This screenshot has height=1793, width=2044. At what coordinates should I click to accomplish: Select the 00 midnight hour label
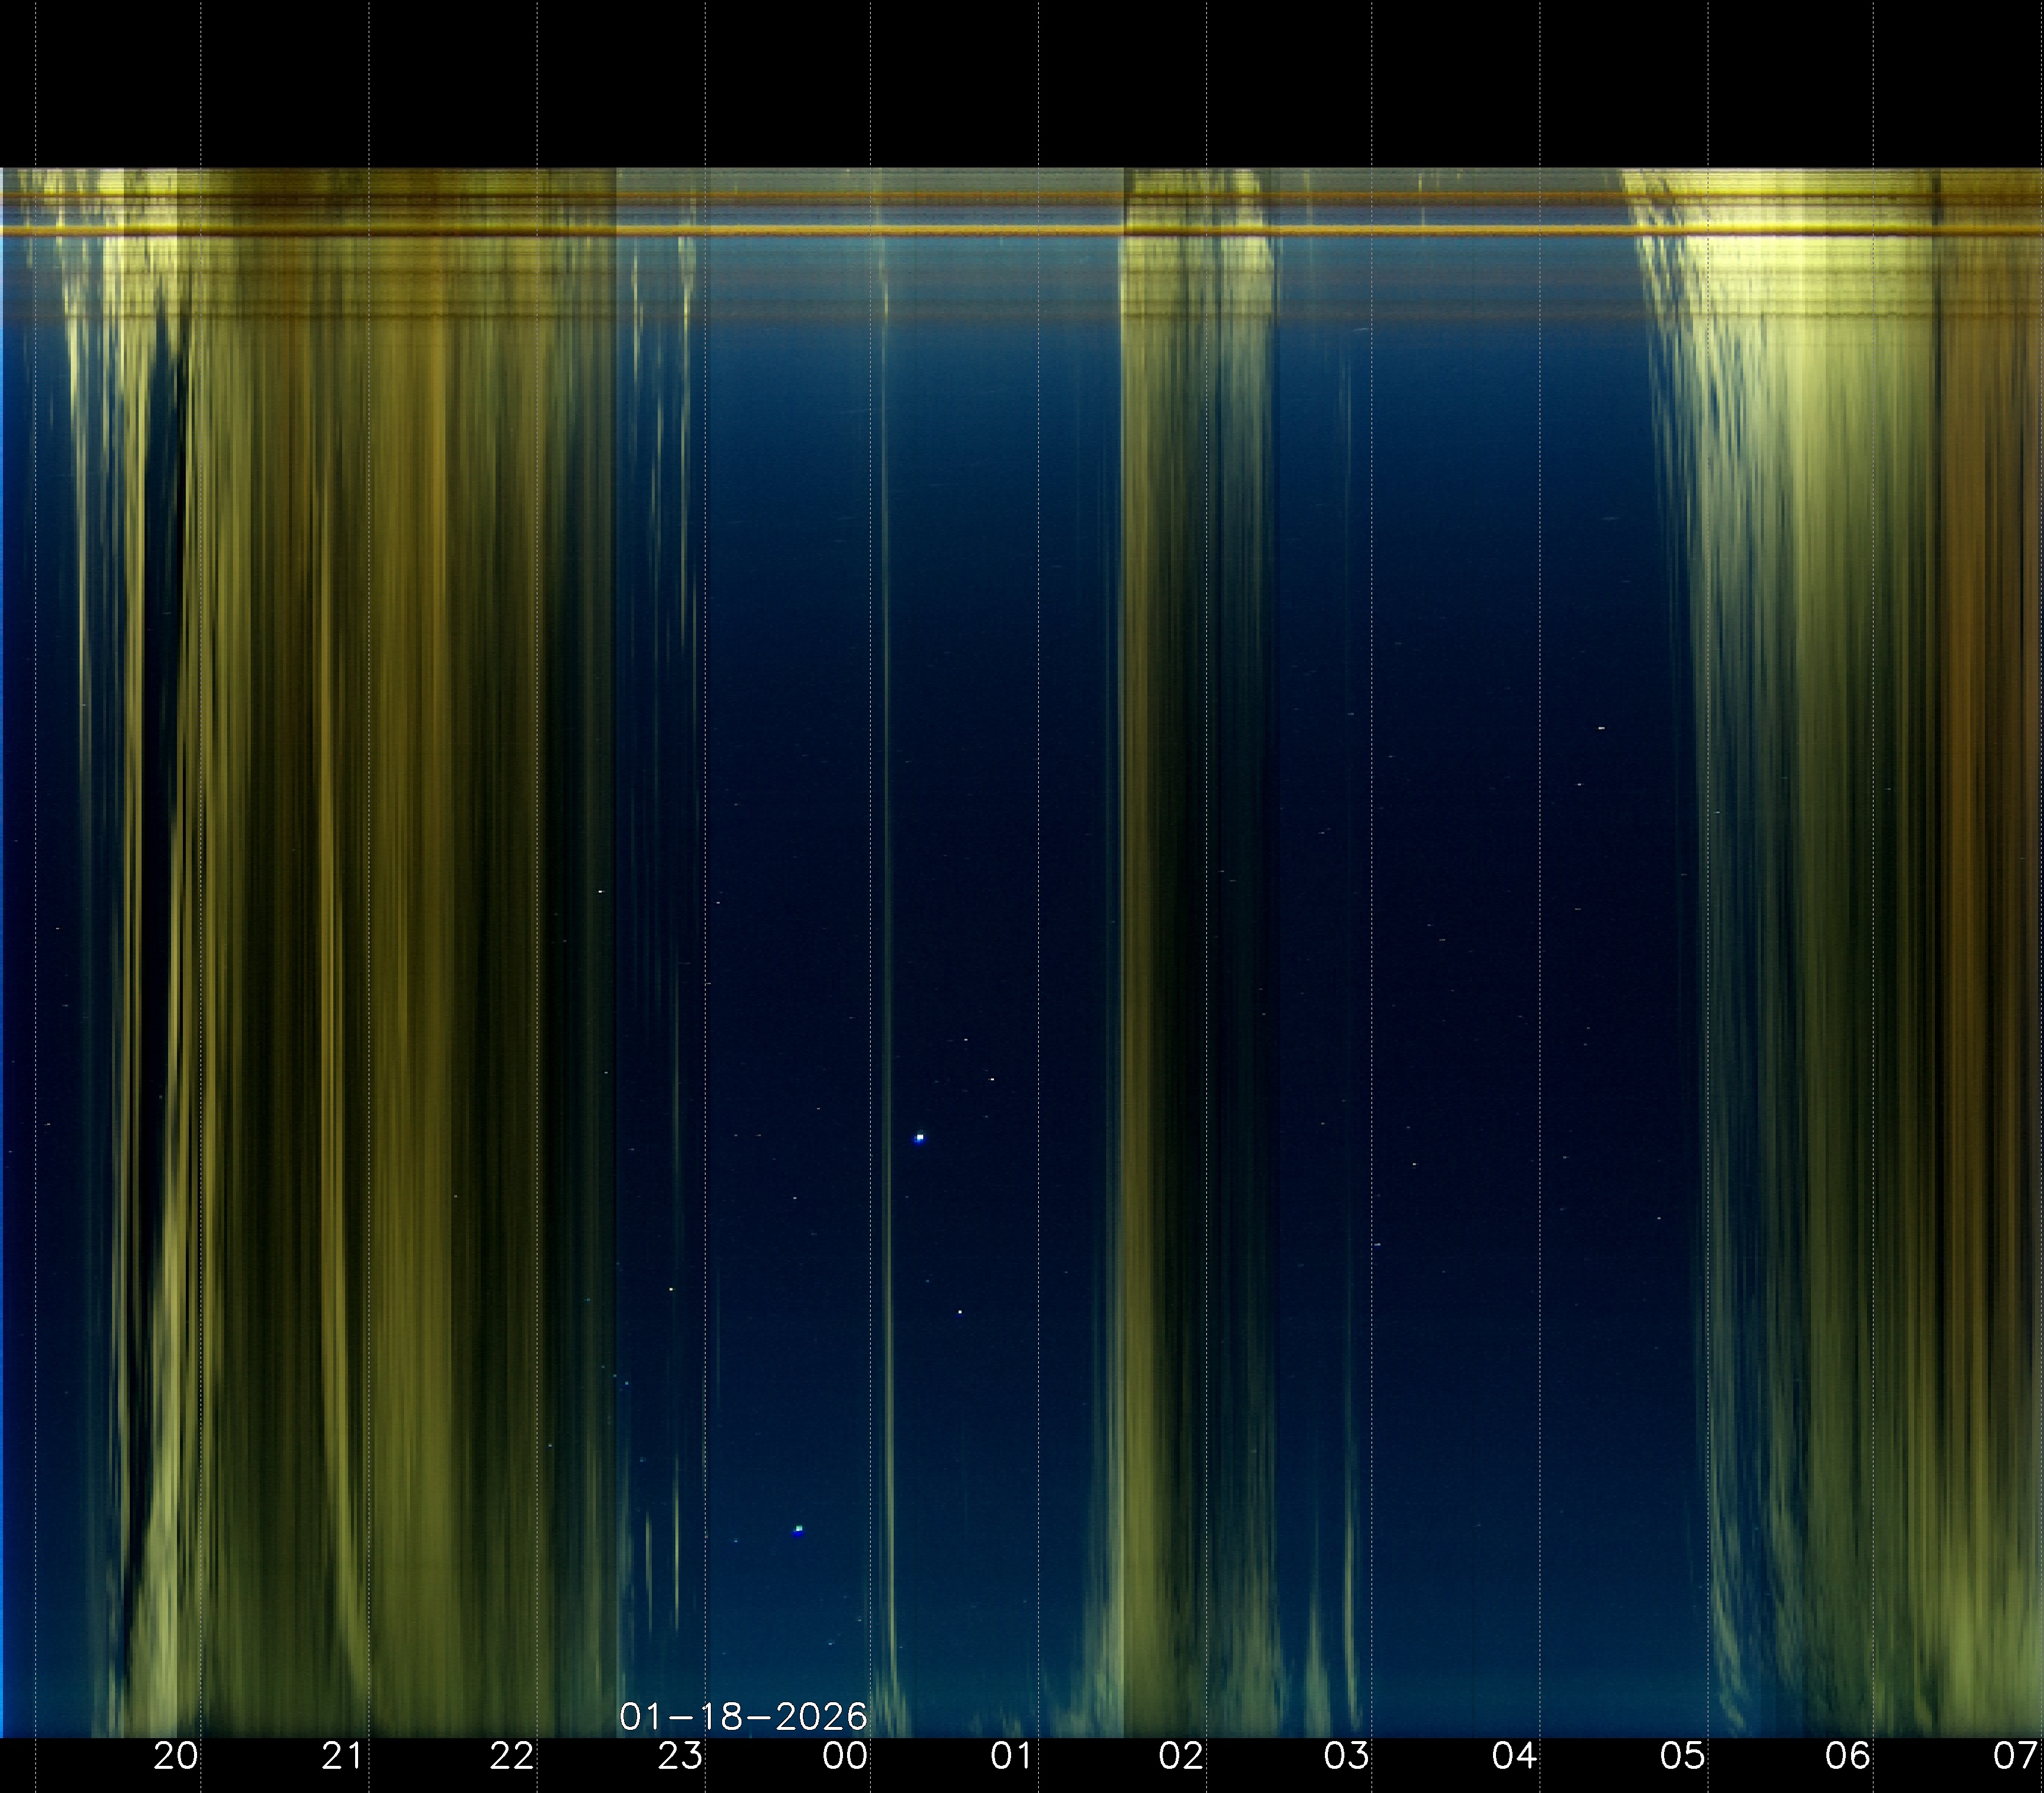pyautogui.click(x=845, y=1756)
